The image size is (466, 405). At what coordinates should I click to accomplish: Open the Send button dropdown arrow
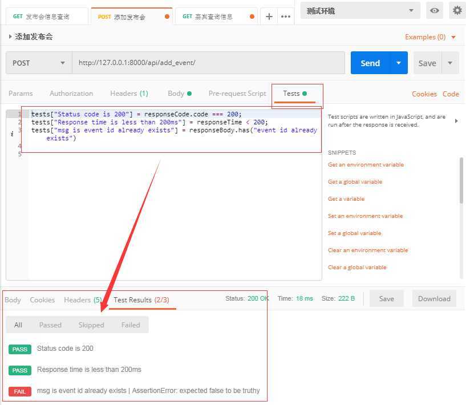pos(398,63)
